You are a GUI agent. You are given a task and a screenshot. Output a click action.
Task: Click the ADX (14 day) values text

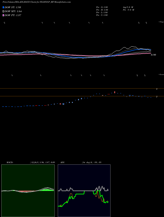[x=92, y=162]
